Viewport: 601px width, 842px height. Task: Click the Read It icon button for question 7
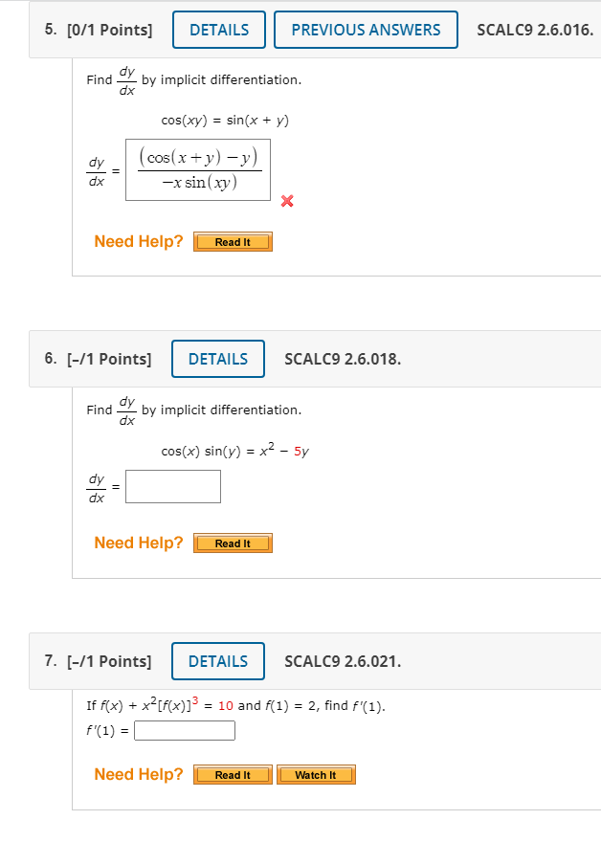click(x=233, y=774)
